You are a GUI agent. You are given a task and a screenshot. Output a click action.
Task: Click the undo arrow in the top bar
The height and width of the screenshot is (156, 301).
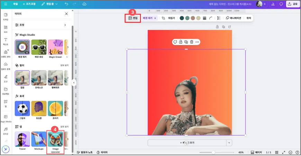tap(66, 4)
